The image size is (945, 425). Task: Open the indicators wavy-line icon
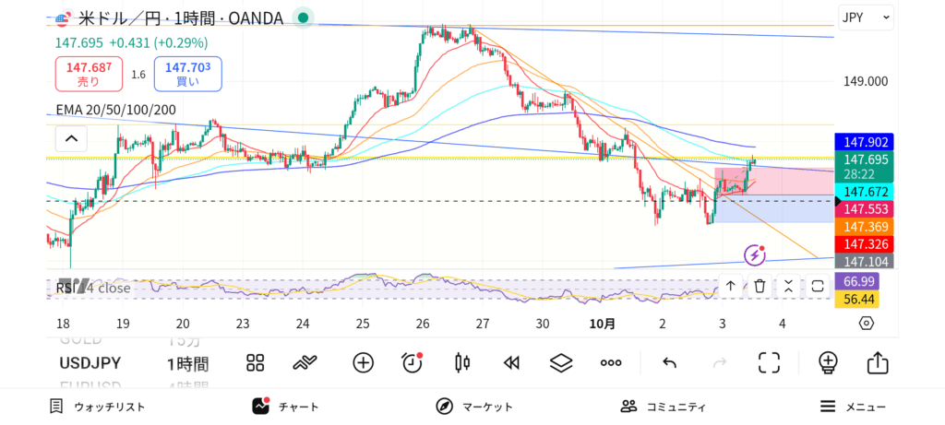point(305,362)
